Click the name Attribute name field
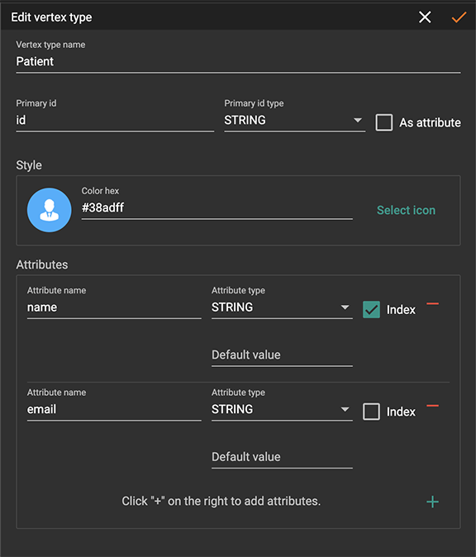The width and height of the screenshot is (476, 557). click(x=114, y=307)
